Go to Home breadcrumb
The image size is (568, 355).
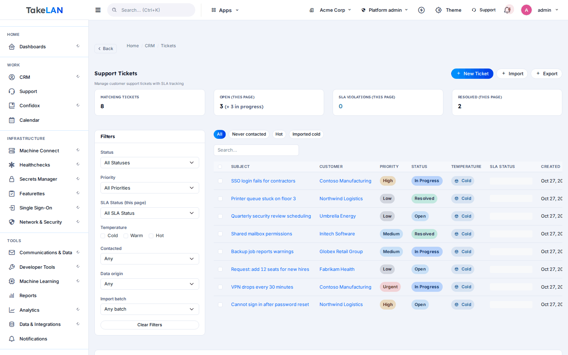pos(133,46)
